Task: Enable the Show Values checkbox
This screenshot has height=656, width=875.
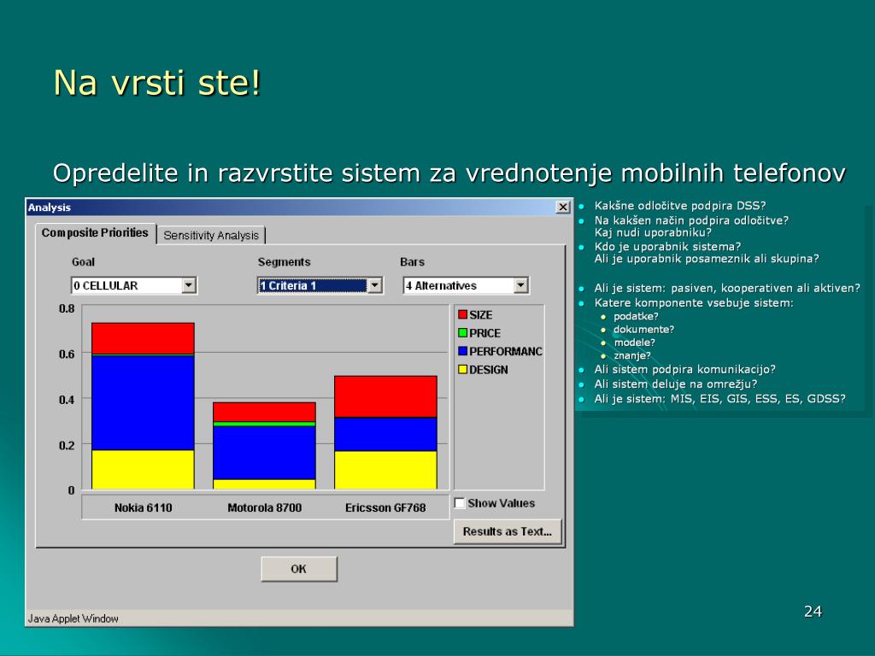Action: [x=460, y=503]
